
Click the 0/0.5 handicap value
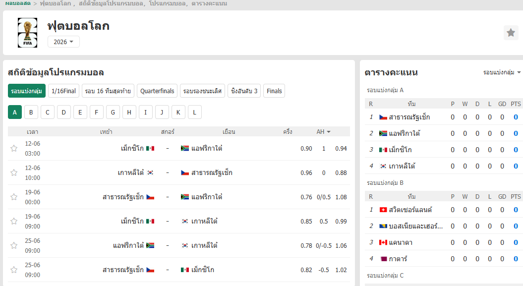324,197
